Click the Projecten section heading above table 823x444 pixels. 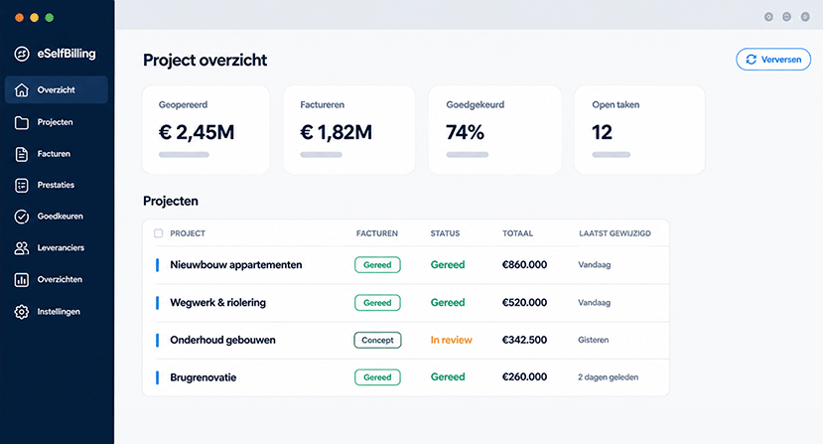[x=171, y=202]
